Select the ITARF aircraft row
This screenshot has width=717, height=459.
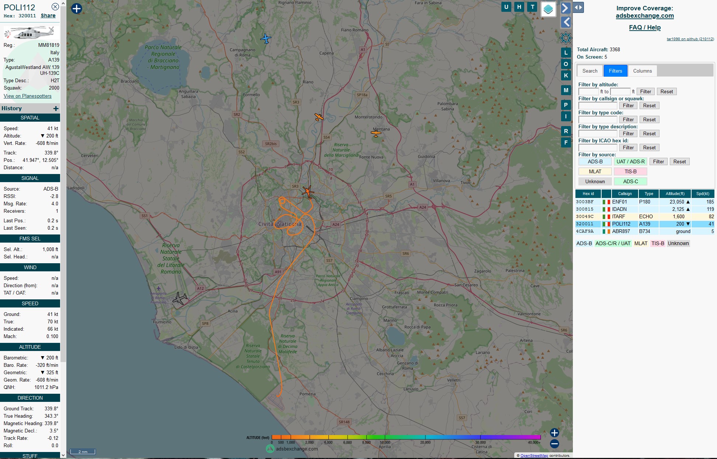pos(645,216)
